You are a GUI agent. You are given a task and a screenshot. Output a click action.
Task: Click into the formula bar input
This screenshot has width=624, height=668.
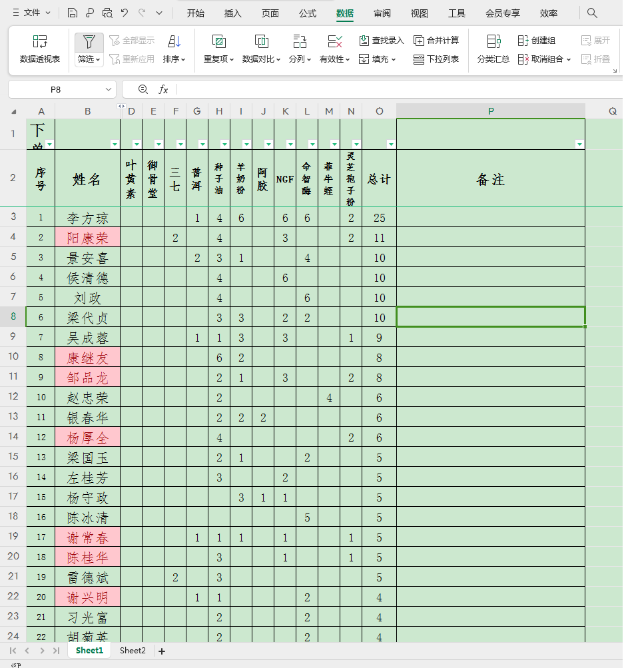click(400, 89)
